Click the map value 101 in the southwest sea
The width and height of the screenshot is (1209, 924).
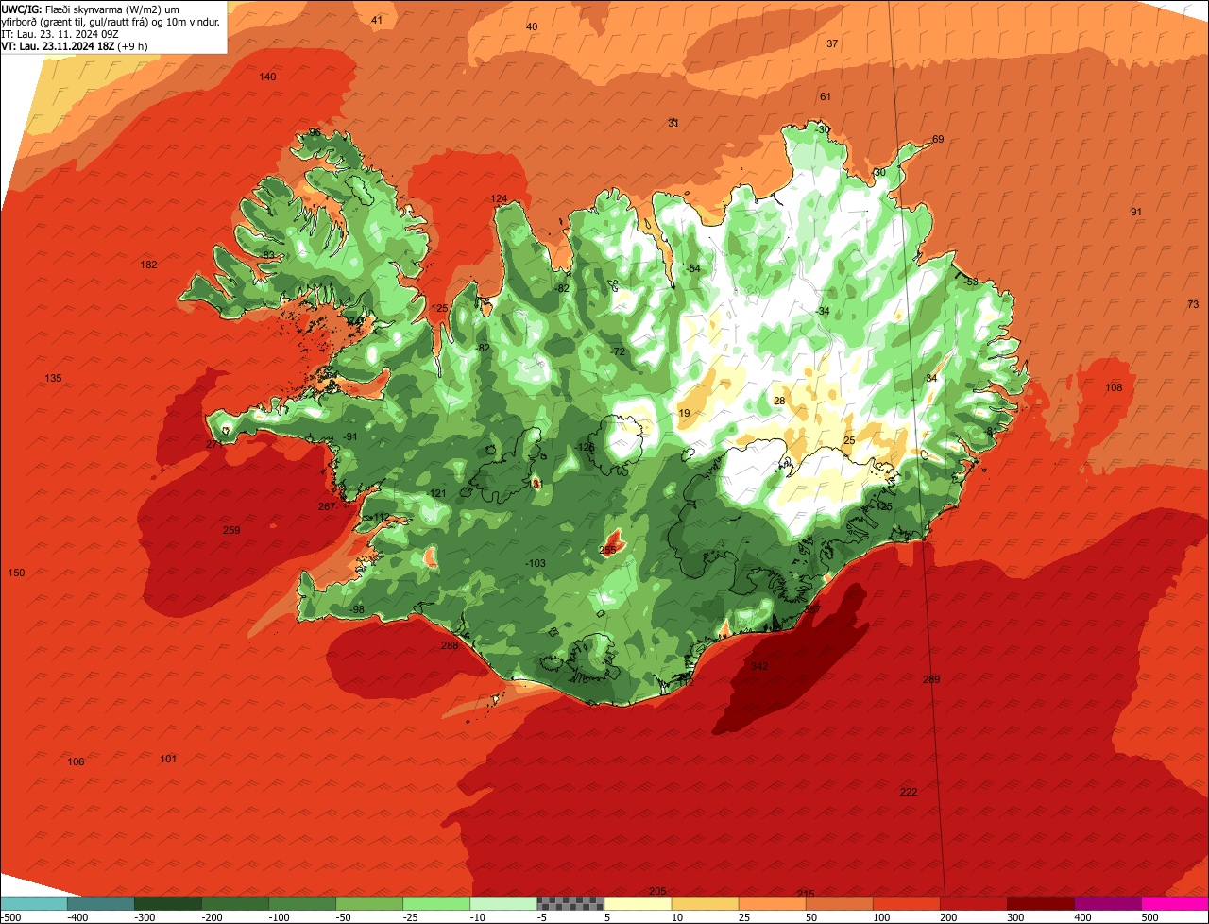(x=168, y=759)
